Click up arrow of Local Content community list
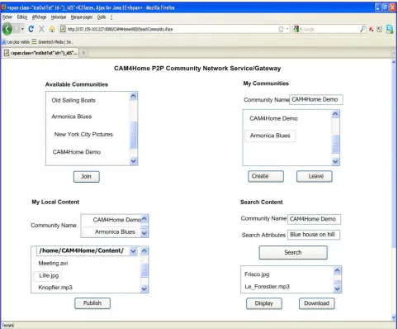Screen dimensions: 398x329 (x=145, y=219)
